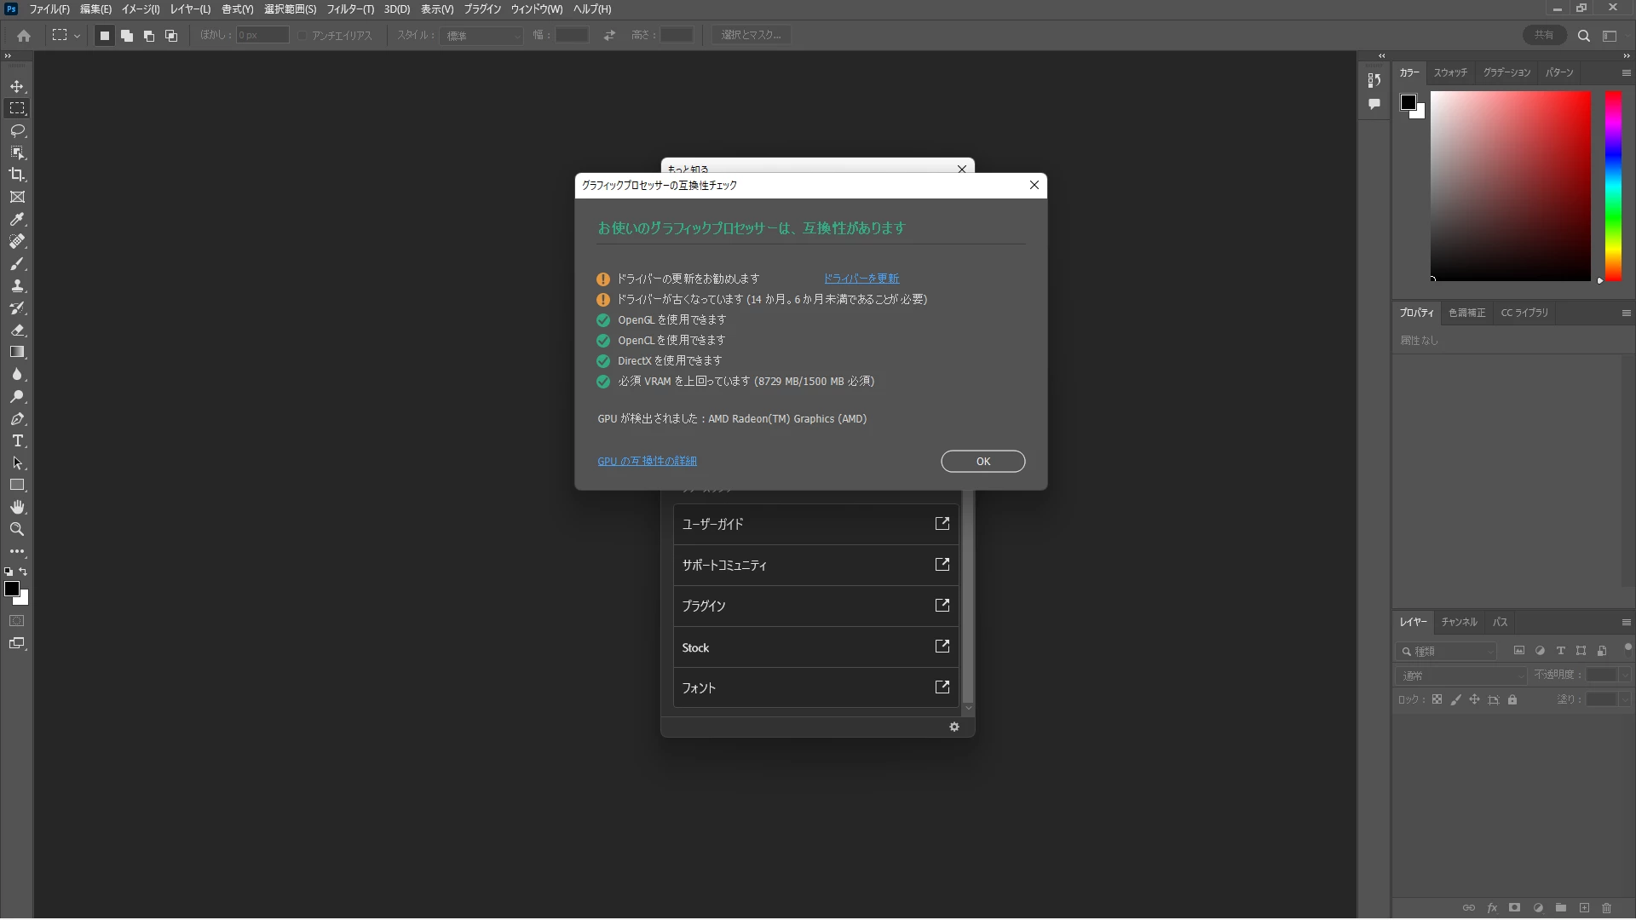1636x920 pixels.
Task: Switch to the スウォッチ tab
Action: pos(1449,72)
